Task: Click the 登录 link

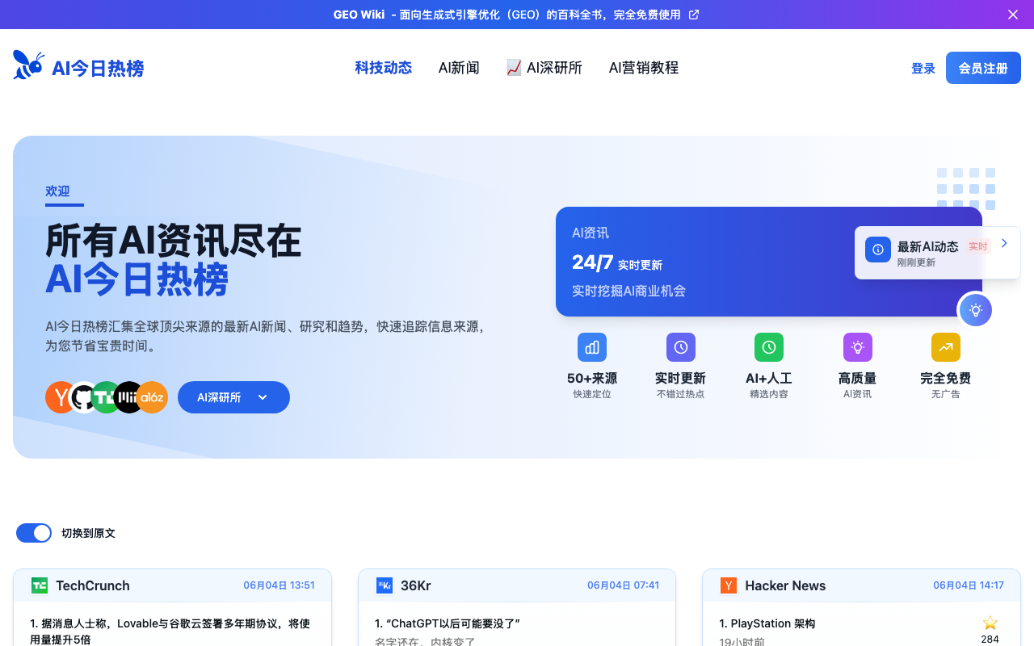Action: pyautogui.click(x=923, y=69)
